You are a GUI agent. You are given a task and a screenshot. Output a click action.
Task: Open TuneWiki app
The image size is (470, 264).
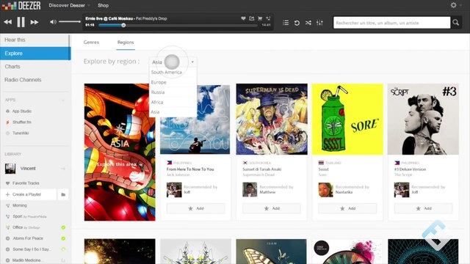click(x=21, y=133)
